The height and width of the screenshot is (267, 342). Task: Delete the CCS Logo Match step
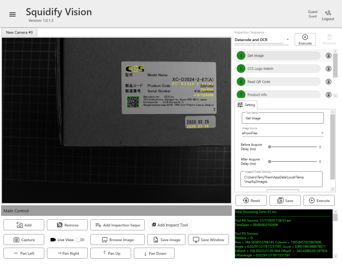(x=328, y=69)
